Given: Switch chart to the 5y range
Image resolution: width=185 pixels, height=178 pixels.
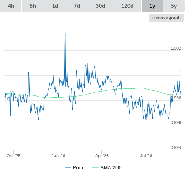Looking at the screenshot, I should pyautogui.click(x=174, y=6).
